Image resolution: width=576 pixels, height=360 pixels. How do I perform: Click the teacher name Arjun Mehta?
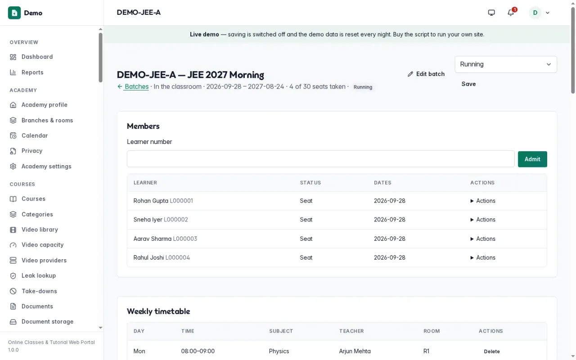[x=355, y=351]
